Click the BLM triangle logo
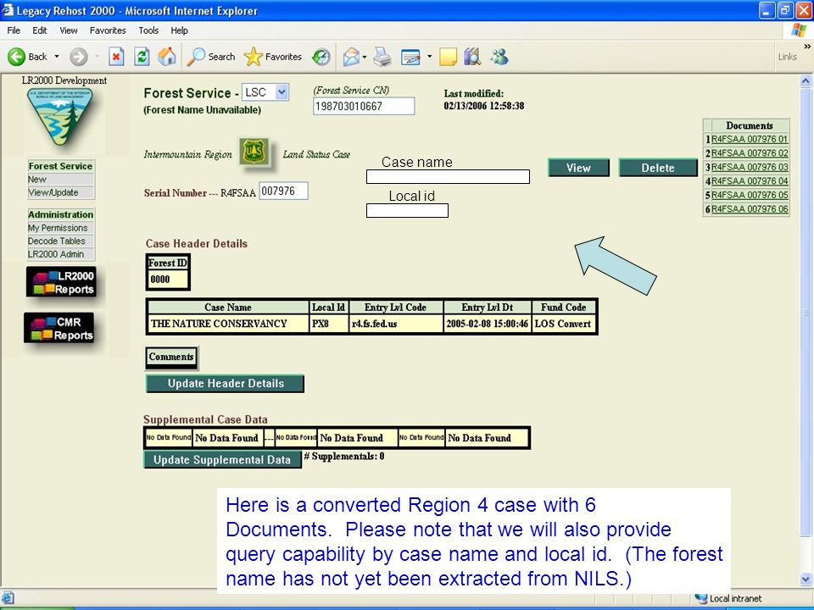The width and height of the screenshot is (814, 610). tap(60, 117)
